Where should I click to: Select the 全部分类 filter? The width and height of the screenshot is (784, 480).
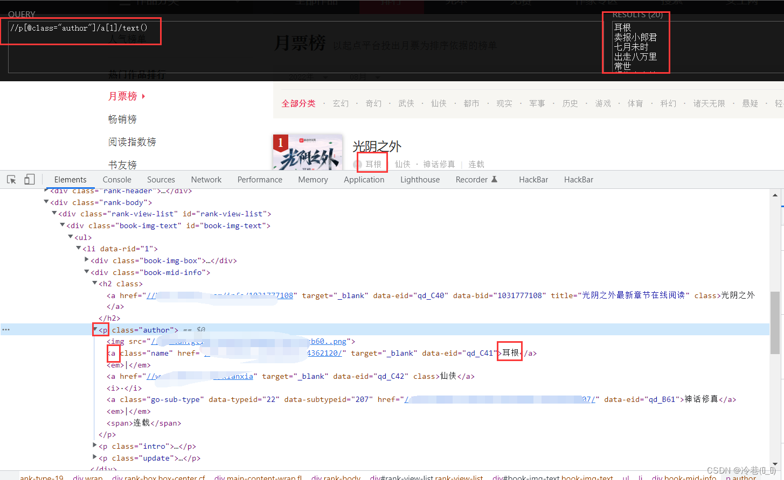[299, 103]
